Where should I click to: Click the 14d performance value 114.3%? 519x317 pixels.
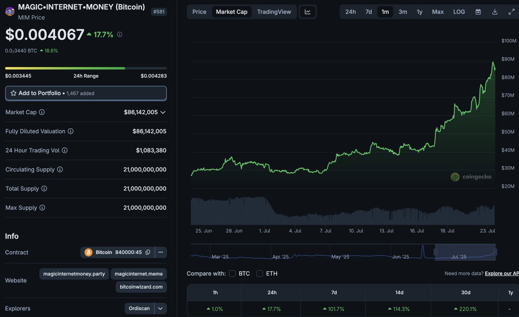coord(399,309)
